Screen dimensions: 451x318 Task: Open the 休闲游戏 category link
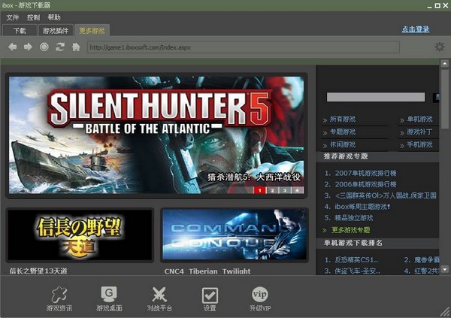(x=342, y=144)
